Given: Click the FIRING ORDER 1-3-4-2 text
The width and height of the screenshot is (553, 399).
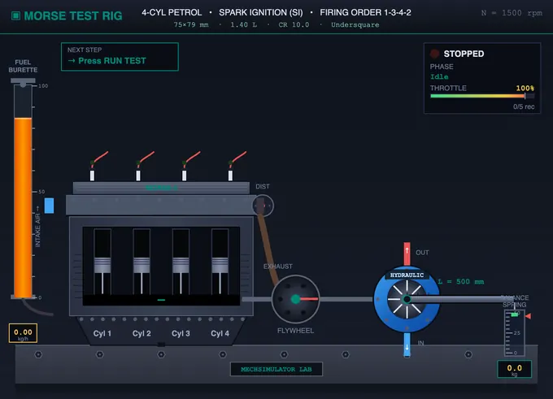Looking at the screenshot, I should click(x=365, y=13).
